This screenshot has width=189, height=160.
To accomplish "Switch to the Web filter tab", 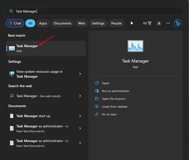I will (x=82, y=23).
